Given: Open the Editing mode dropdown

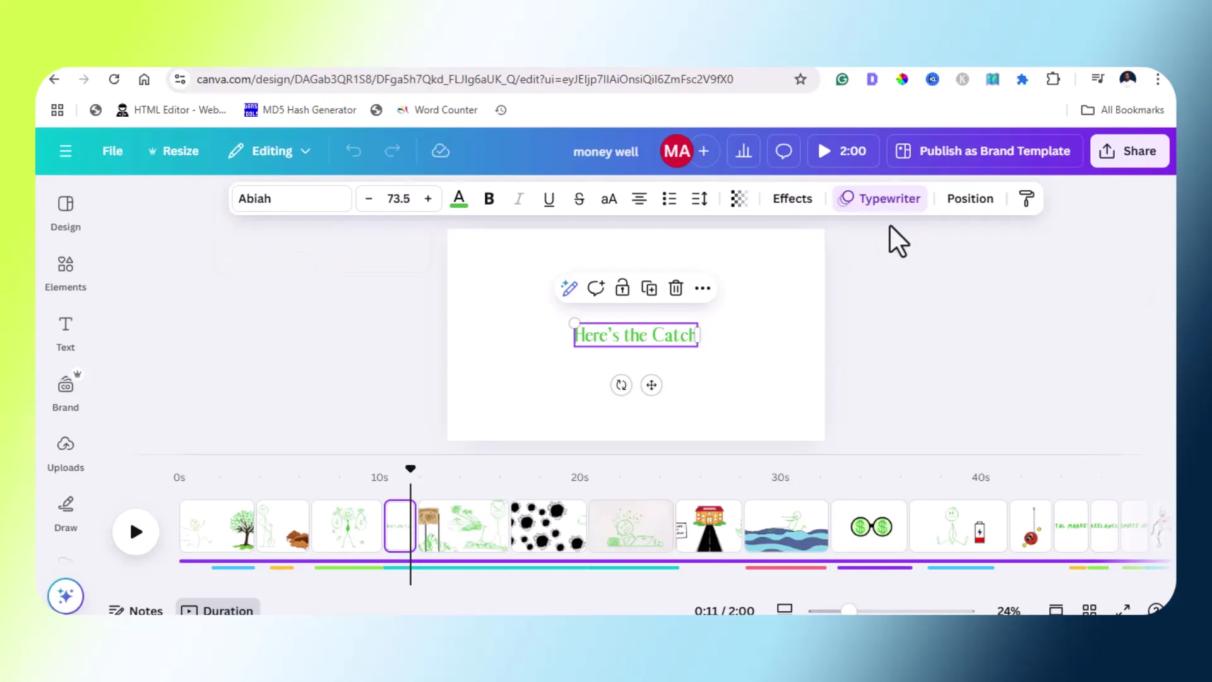Looking at the screenshot, I should click(x=270, y=151).
